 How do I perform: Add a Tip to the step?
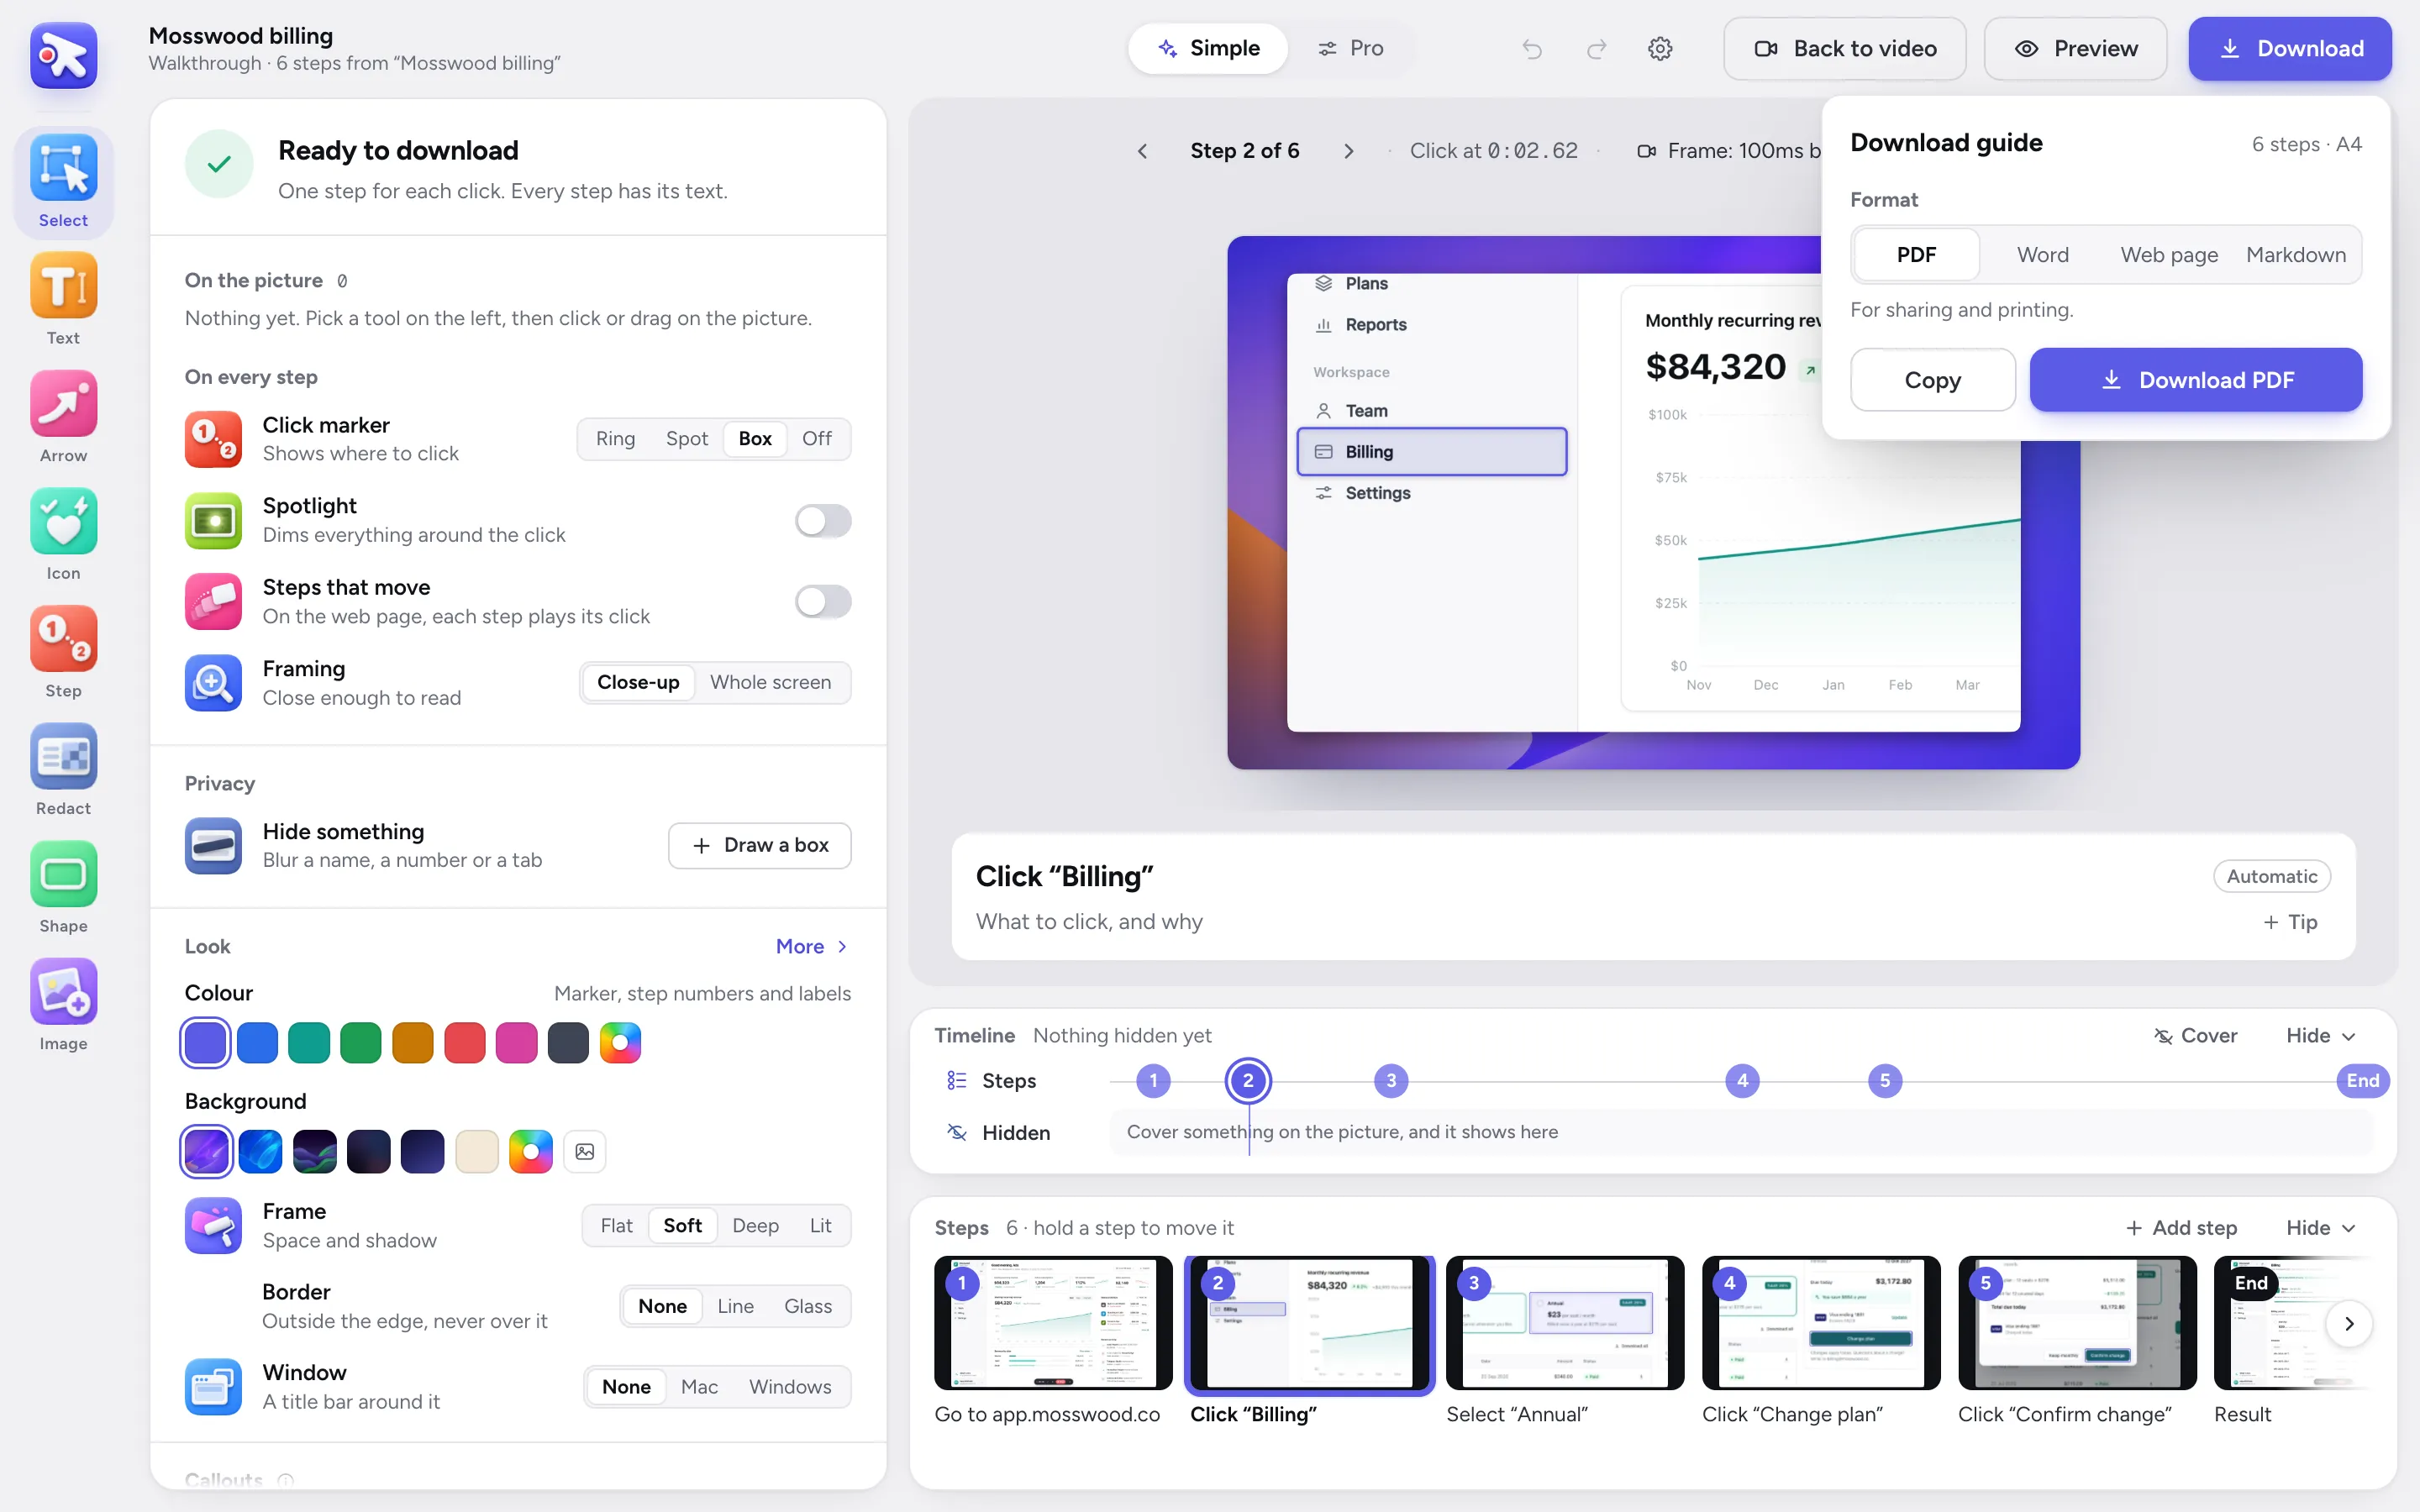[2290, 922]
